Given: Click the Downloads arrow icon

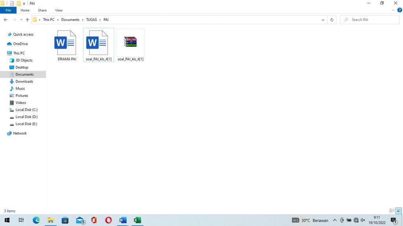Looking at the screenshot, I should (12, 82).
